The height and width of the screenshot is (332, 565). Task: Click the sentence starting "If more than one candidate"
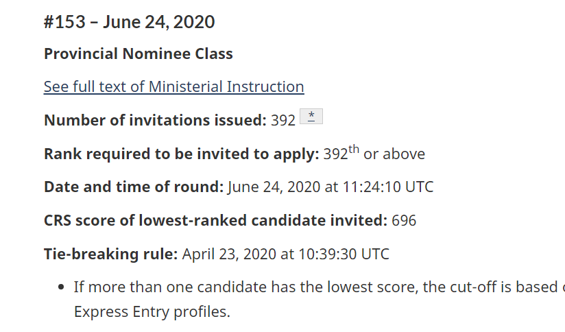(x=309, y=287)
